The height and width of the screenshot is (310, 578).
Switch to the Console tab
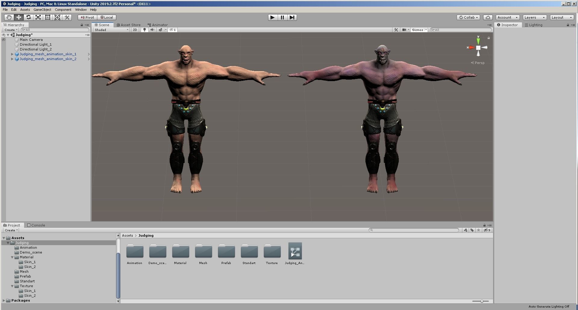pyautogui.click(x=36, y=225)
